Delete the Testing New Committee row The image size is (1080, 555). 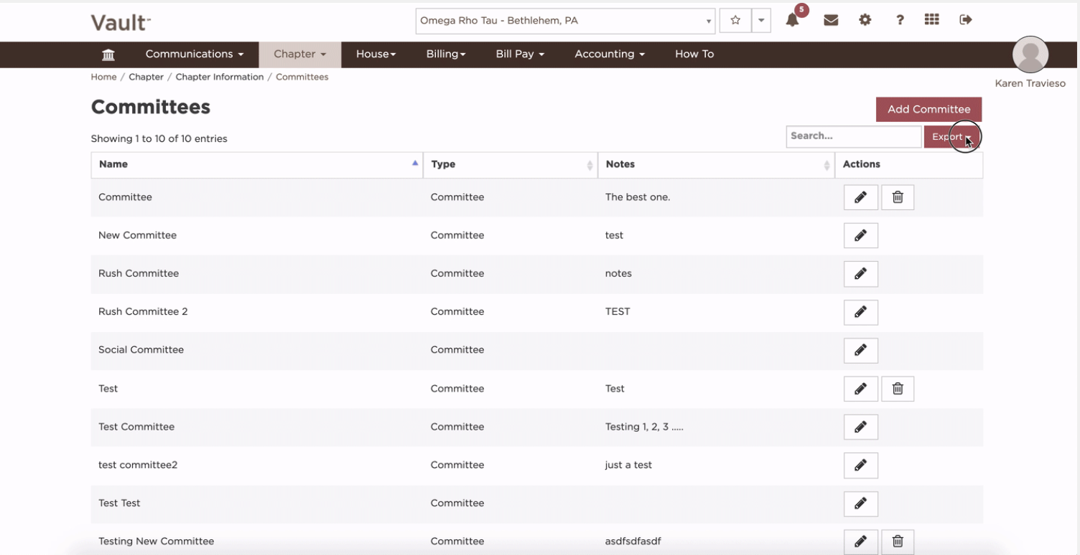(x=898, y=541)
